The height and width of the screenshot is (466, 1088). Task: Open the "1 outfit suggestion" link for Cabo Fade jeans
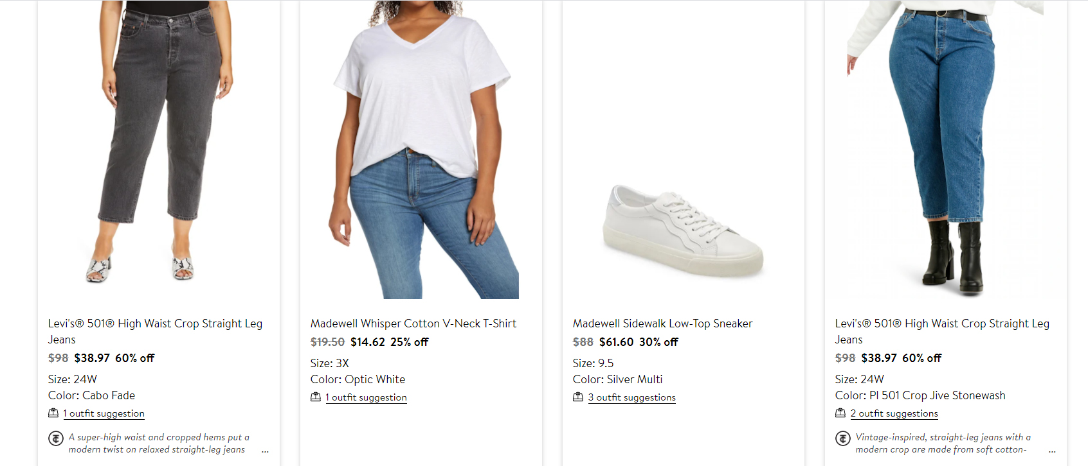coord(104,414)
